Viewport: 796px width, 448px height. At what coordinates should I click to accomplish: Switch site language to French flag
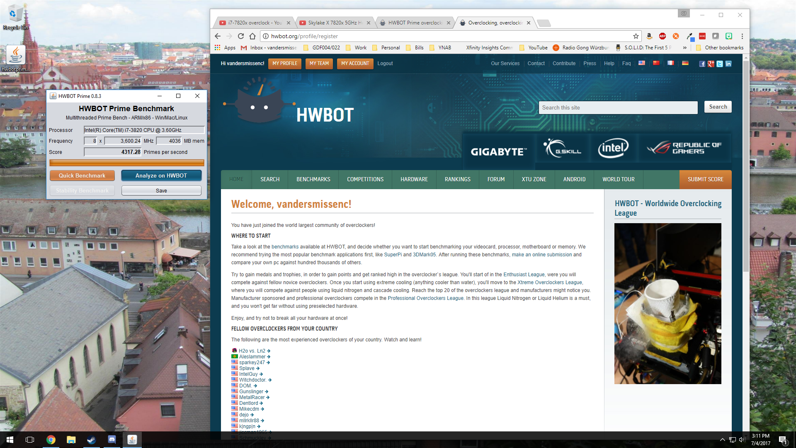671,63
